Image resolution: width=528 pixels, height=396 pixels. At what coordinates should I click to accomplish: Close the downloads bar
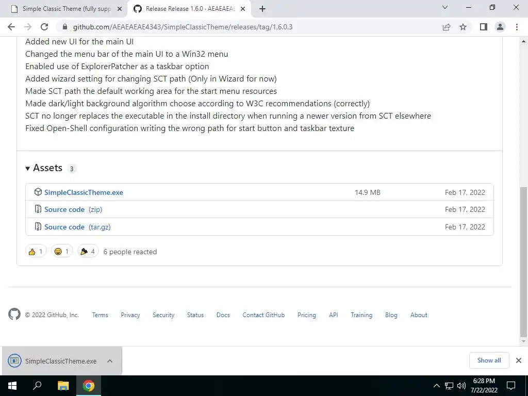[x=519, y=360]
